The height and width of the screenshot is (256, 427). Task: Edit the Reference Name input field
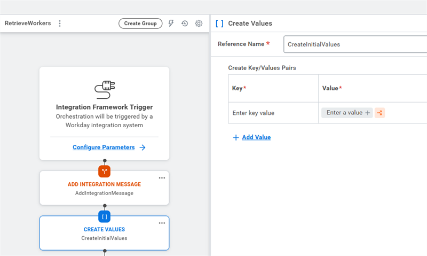point(355,44)
